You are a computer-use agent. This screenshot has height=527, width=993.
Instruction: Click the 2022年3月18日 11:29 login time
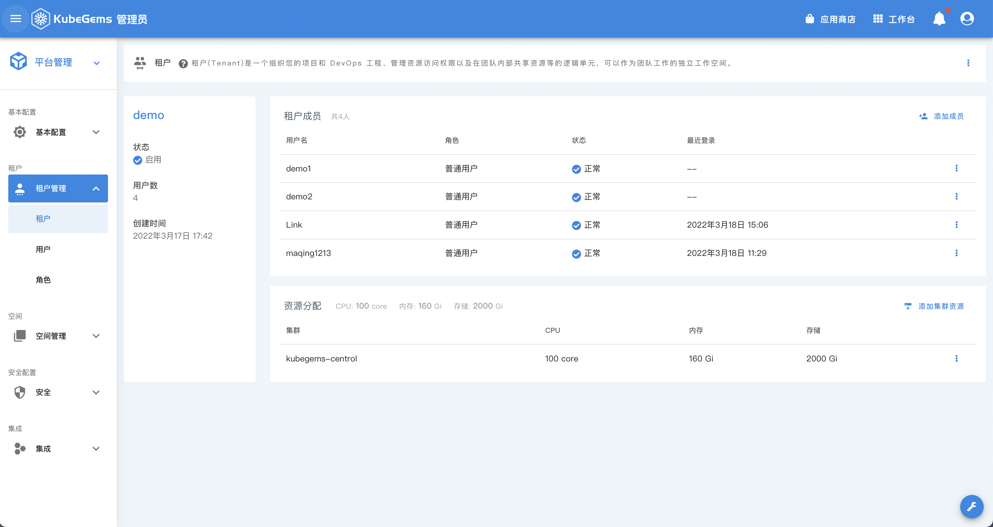(x=726, y=253)
